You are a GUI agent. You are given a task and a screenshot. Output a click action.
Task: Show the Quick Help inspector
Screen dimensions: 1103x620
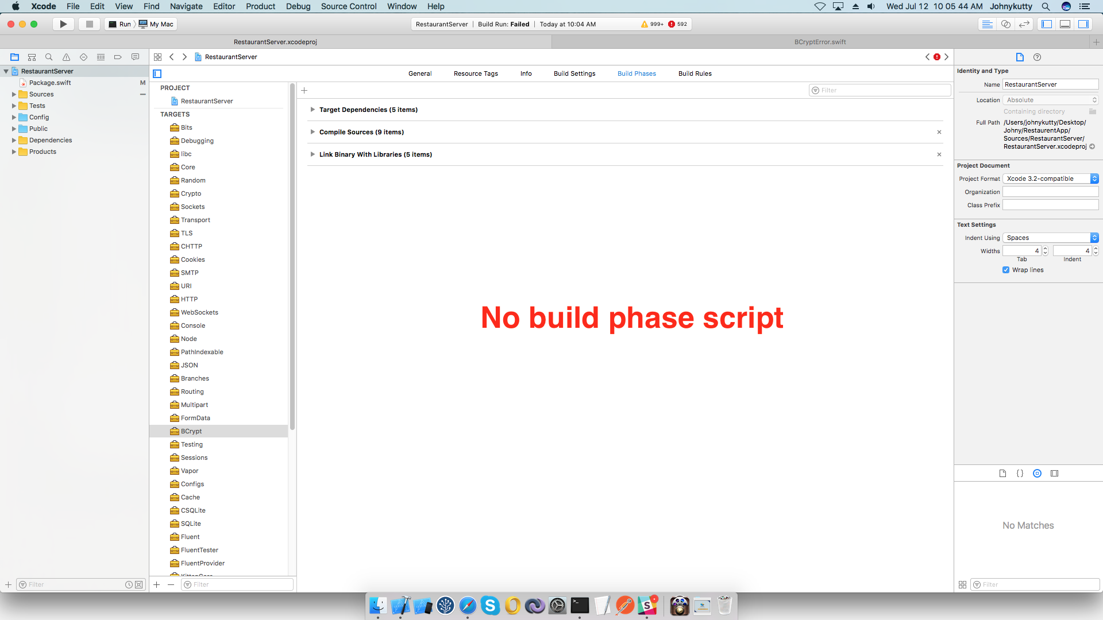point(1037,57)
